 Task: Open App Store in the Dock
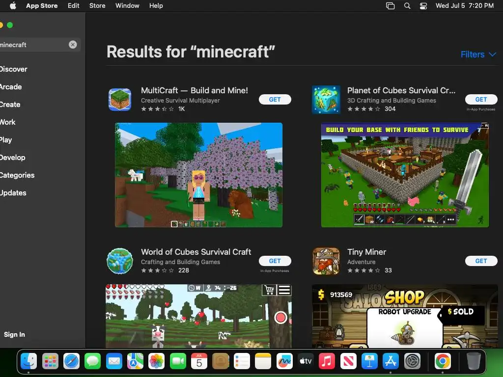pos(391,362)
